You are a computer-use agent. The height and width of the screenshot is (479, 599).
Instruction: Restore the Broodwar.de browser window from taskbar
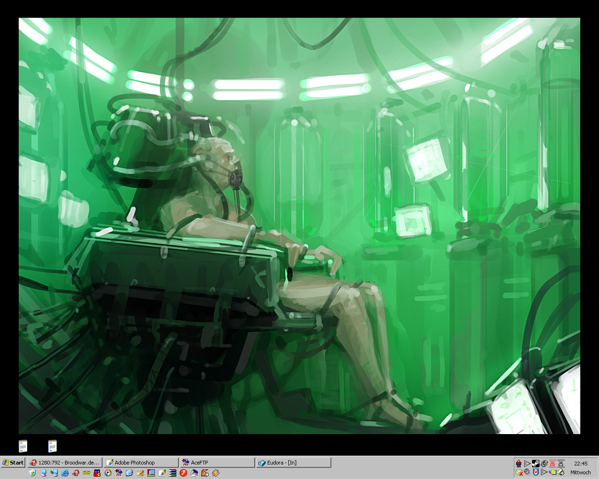pyautogui.click(x=66, y=462)
